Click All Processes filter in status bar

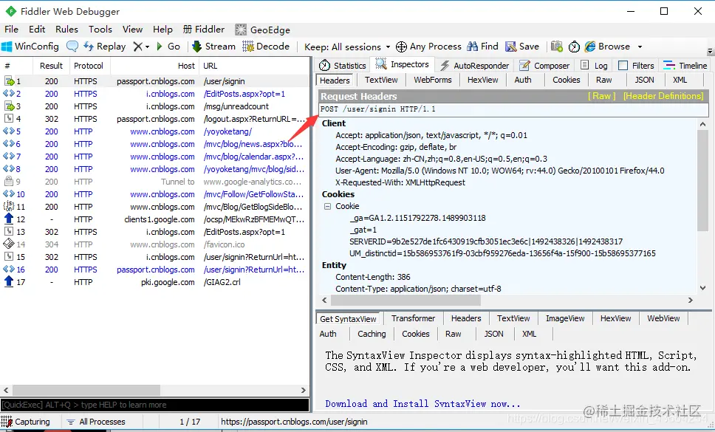pos(96,422)
